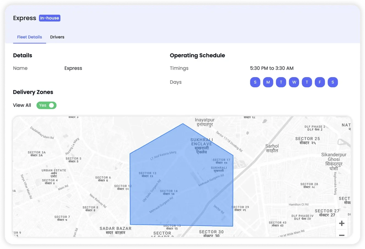Viewport: 365px width, 249px height.
Task: Click the Sector 4 map label
Action: click(50, 182)
